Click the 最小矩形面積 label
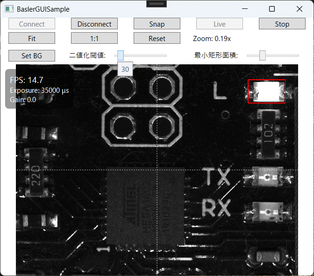 (216, 55)
